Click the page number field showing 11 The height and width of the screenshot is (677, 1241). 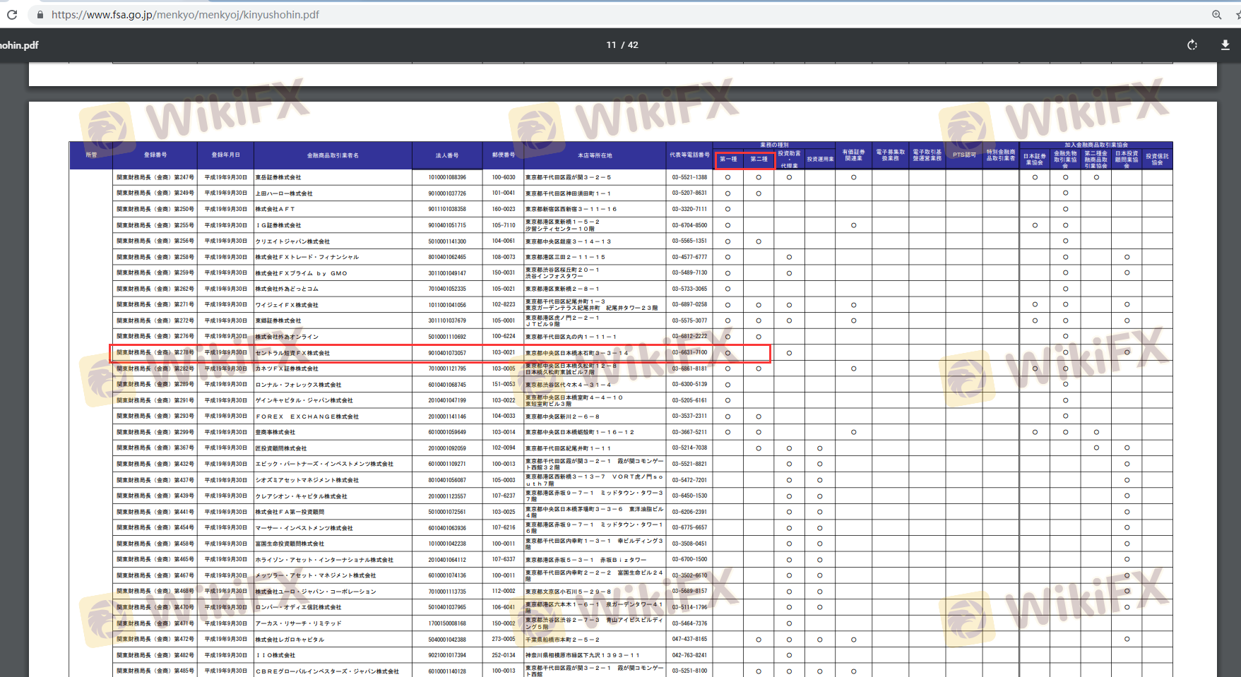[611, 45]
